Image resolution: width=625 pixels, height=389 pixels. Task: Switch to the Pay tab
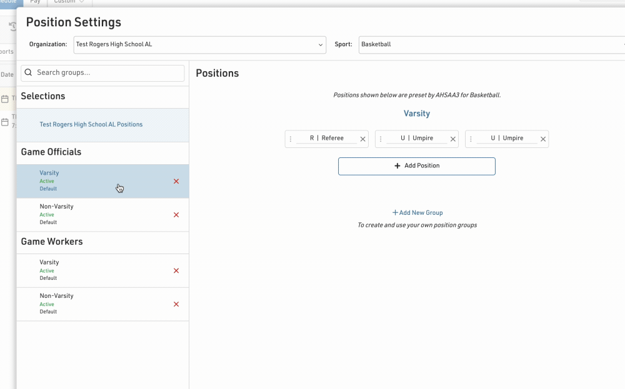click(36, 2)
